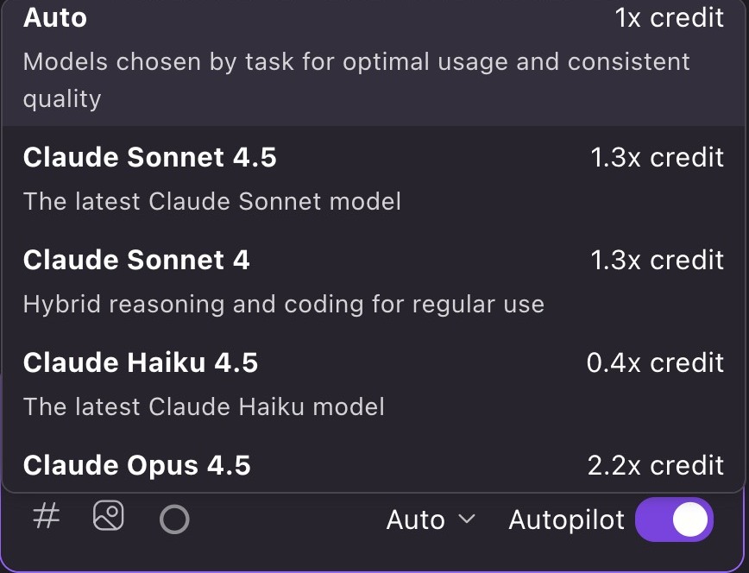Click the 0.4x credit label
The height and width of the screenshot is (573, 749).
655,362
